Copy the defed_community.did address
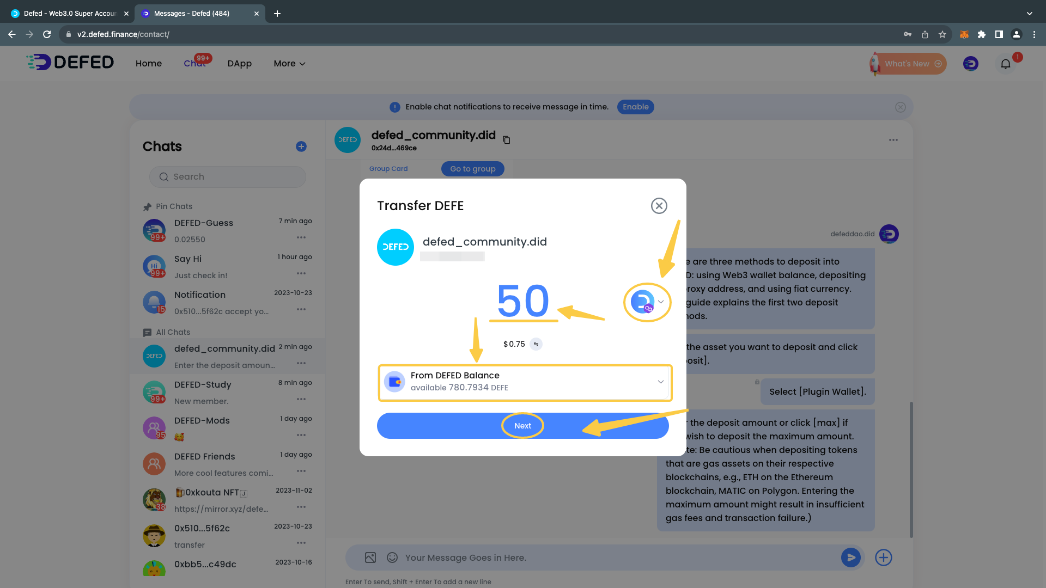Screen dimensions: 1046x588 (x=506, y=140)
